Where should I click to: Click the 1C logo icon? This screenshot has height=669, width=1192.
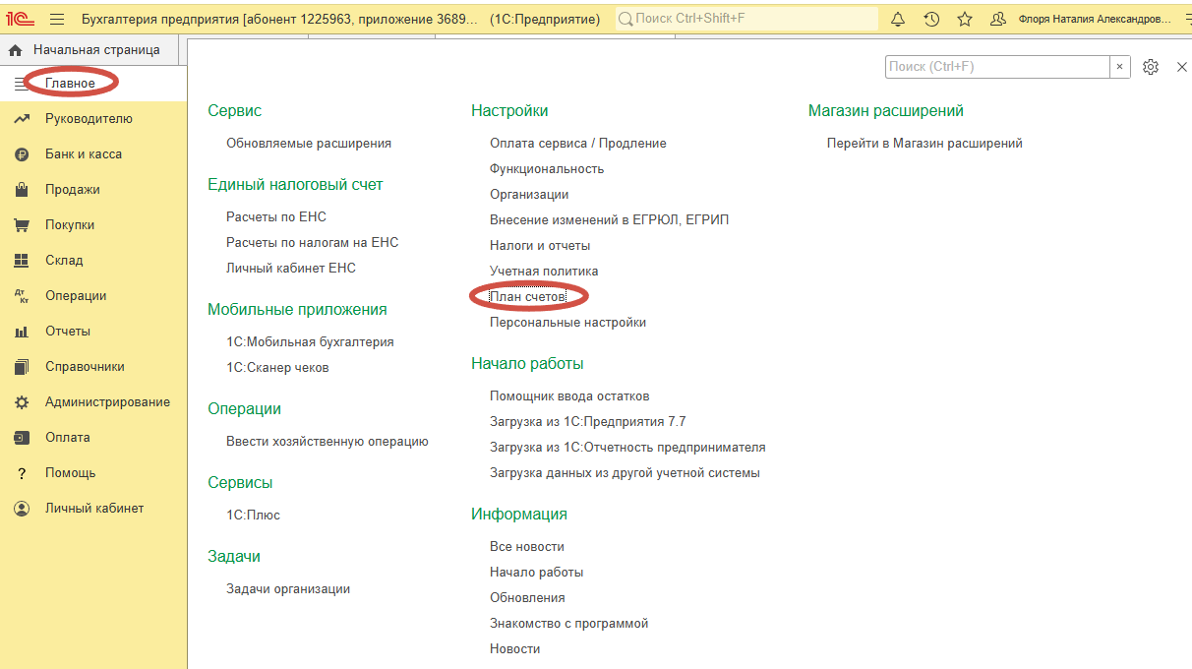[20, 20]
